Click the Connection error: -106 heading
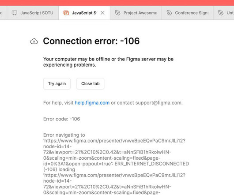 pos(91,41)
